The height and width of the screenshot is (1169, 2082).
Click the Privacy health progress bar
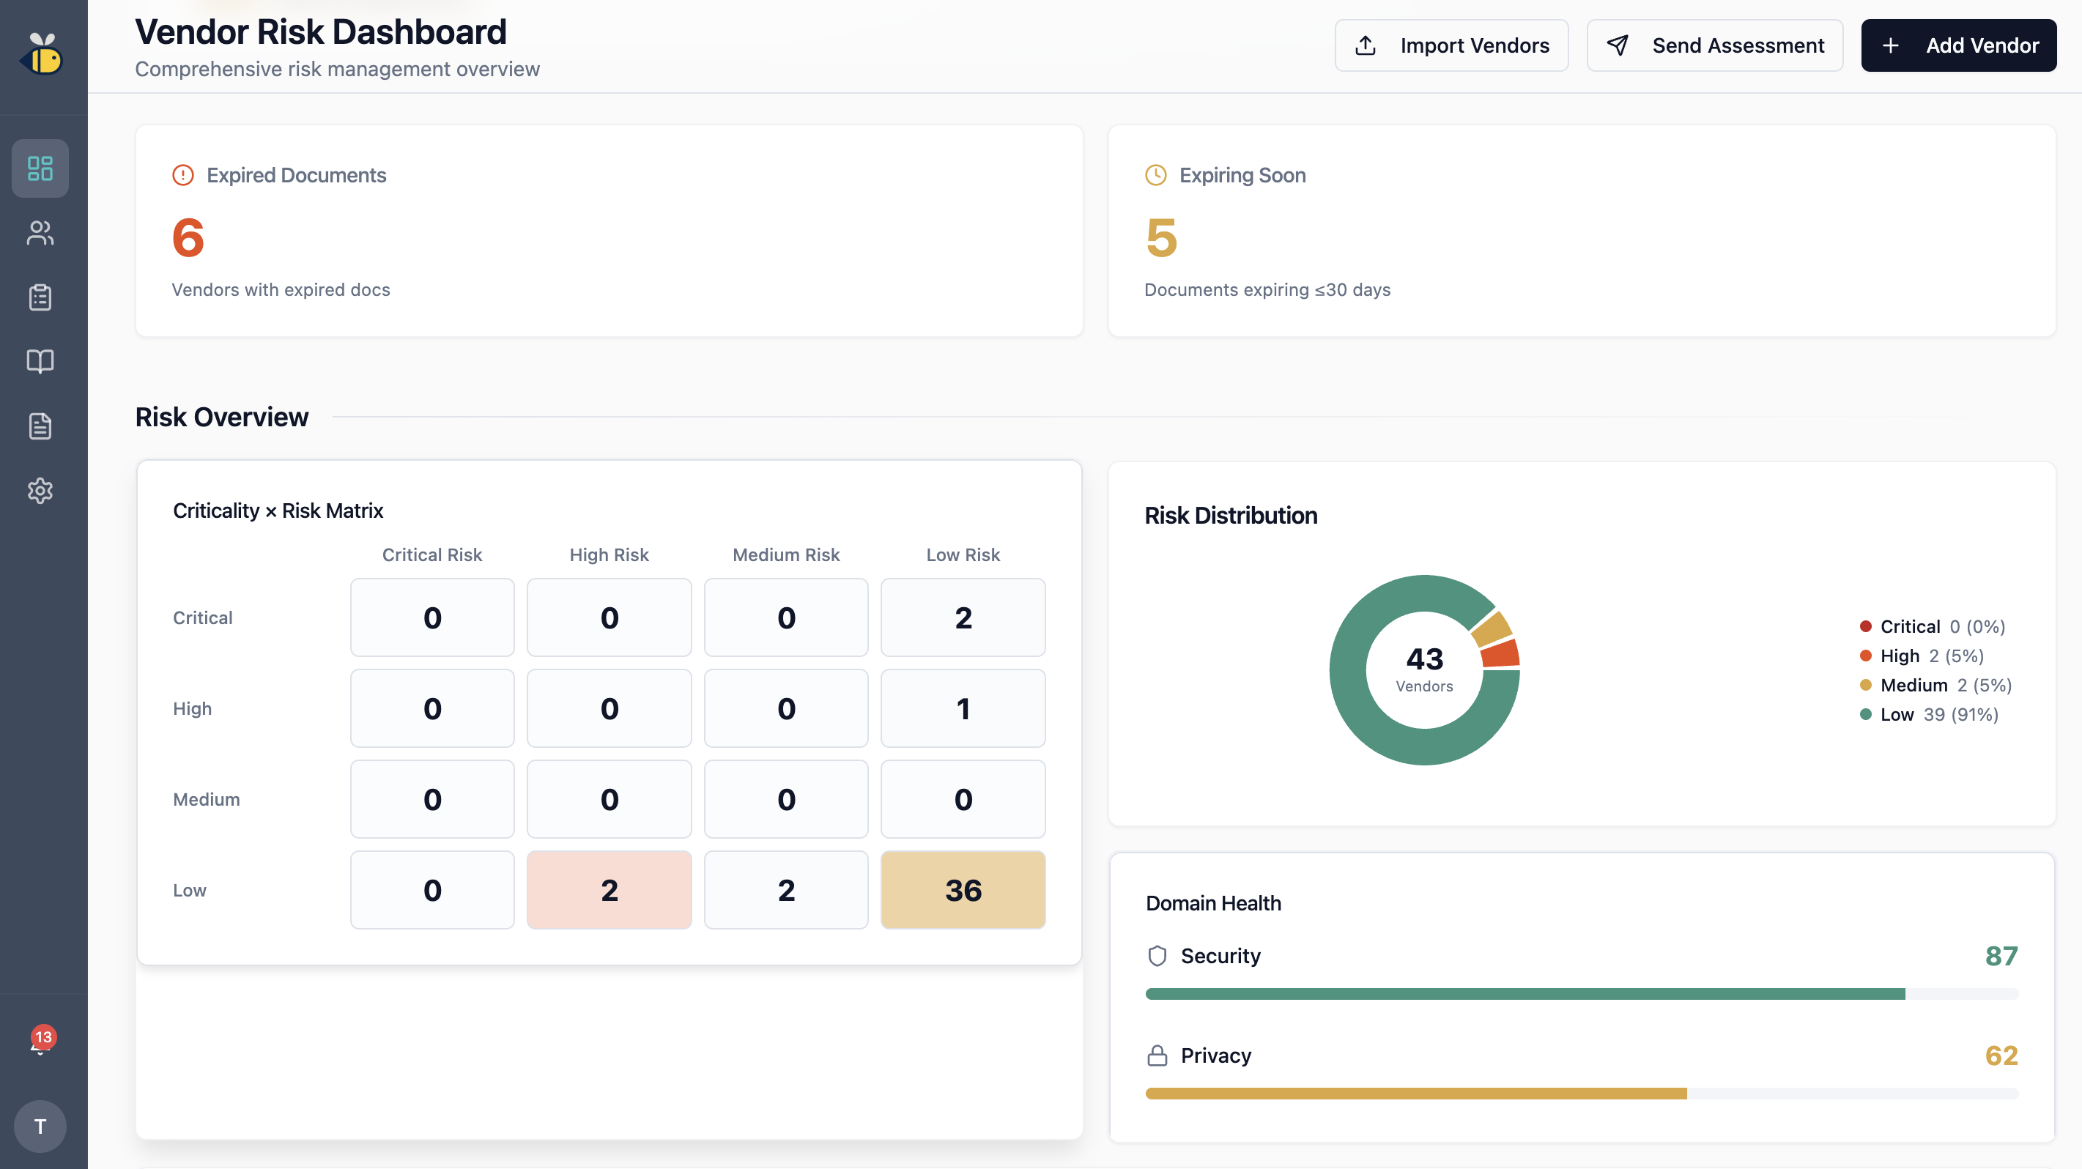pyautogui.click(x=1581, y=1093)
